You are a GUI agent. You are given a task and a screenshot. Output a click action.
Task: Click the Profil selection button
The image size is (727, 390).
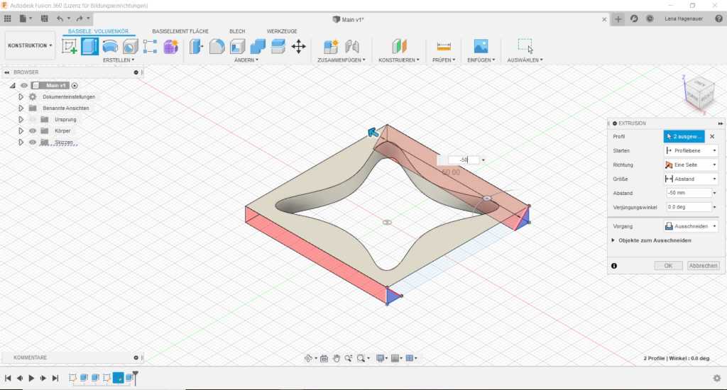point(684,136)
